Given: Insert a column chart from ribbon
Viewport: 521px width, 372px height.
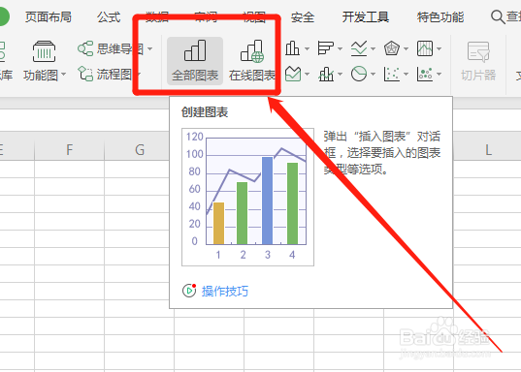Looking at the screenshot, I should (292, 48).
